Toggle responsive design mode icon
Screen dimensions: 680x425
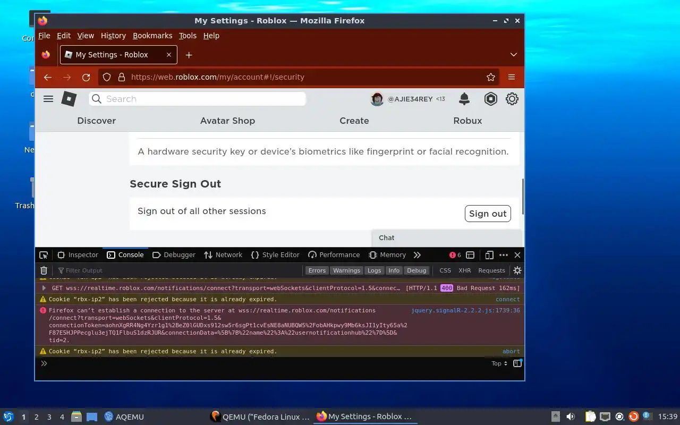489,255
